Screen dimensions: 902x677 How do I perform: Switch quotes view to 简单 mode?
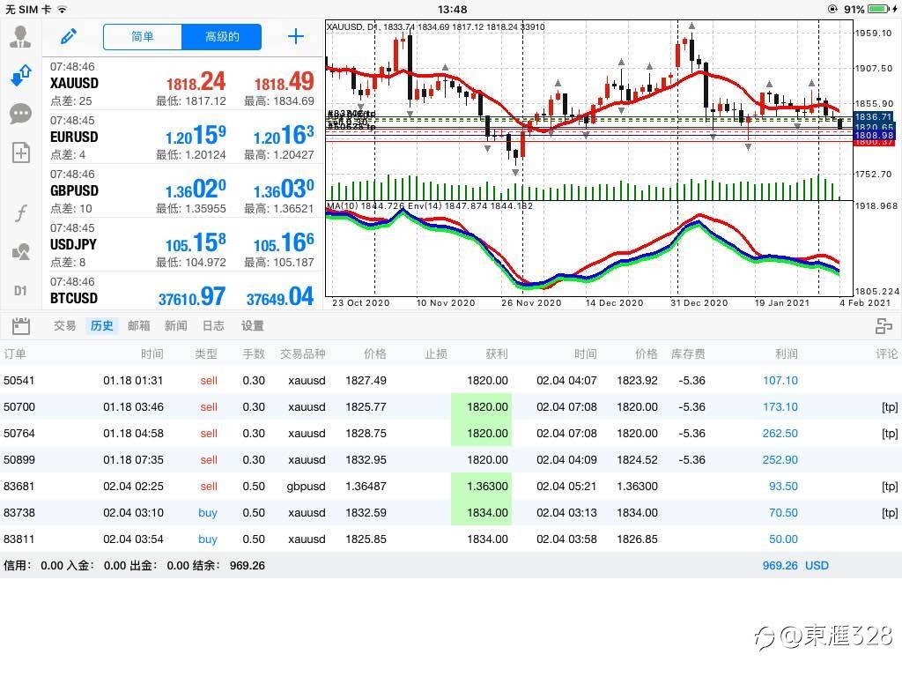(x=143, y=37)
